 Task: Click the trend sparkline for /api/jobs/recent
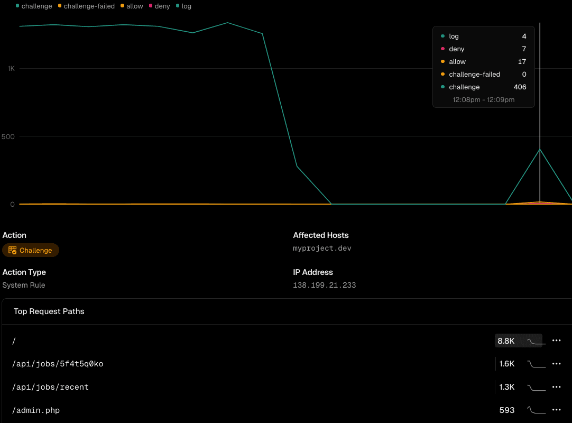[x=536, y=387]
